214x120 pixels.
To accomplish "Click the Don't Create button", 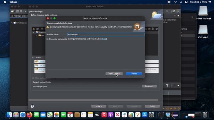I will (x=114, y=74).
